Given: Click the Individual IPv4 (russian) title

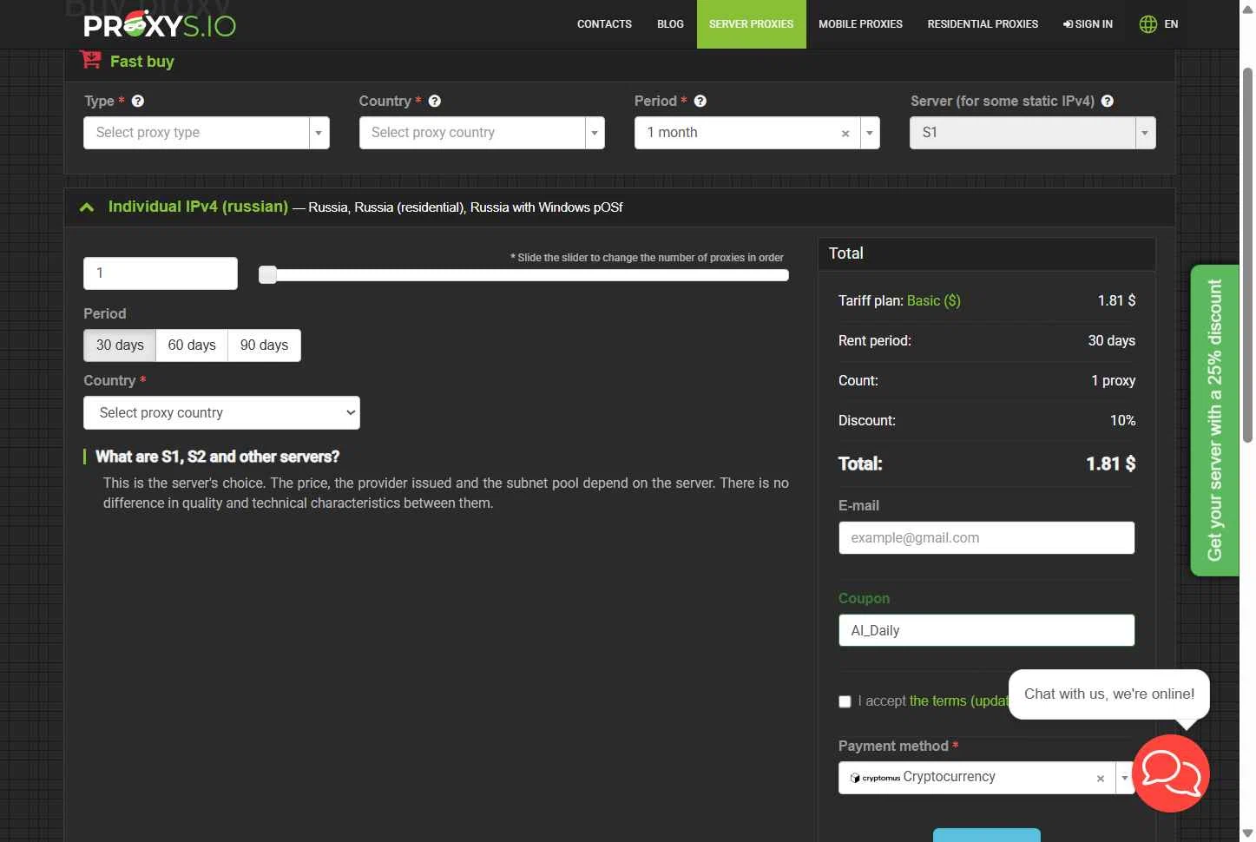Looking at the screenshot, I should click(198, 207).
